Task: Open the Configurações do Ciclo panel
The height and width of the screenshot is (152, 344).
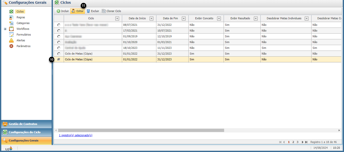Action: 26,132
